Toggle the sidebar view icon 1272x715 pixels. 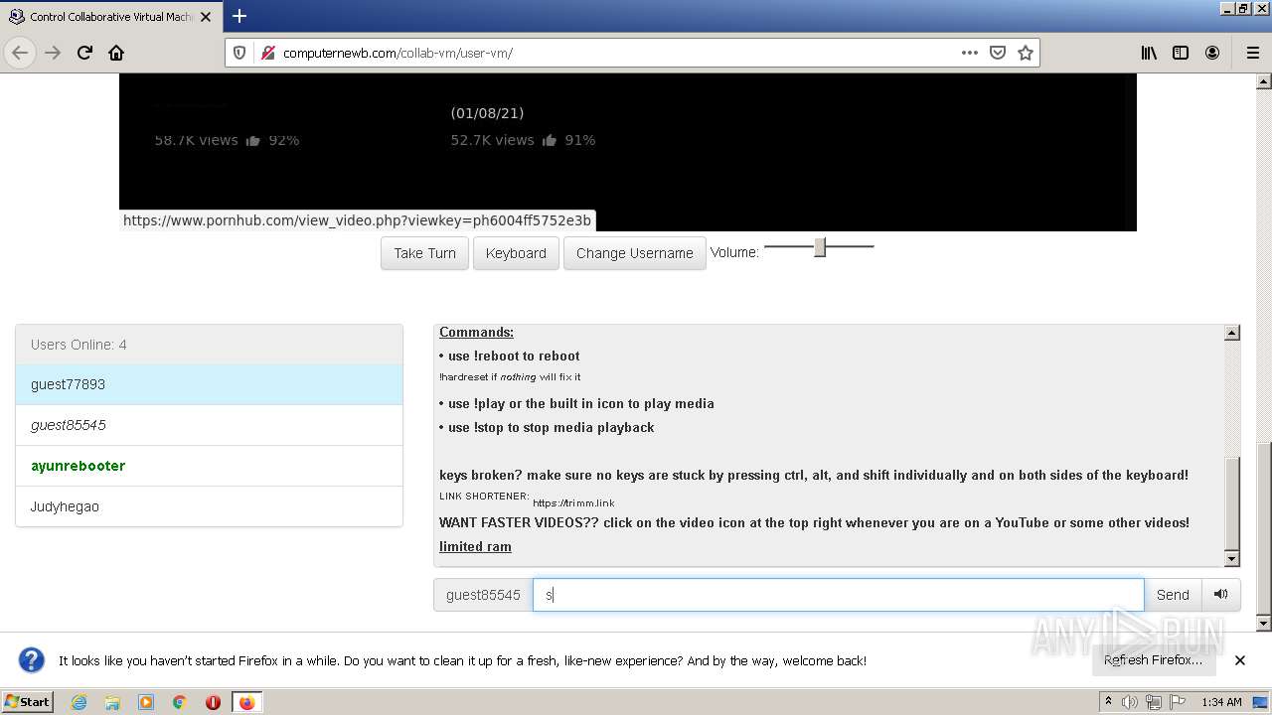pos(1181,53)
